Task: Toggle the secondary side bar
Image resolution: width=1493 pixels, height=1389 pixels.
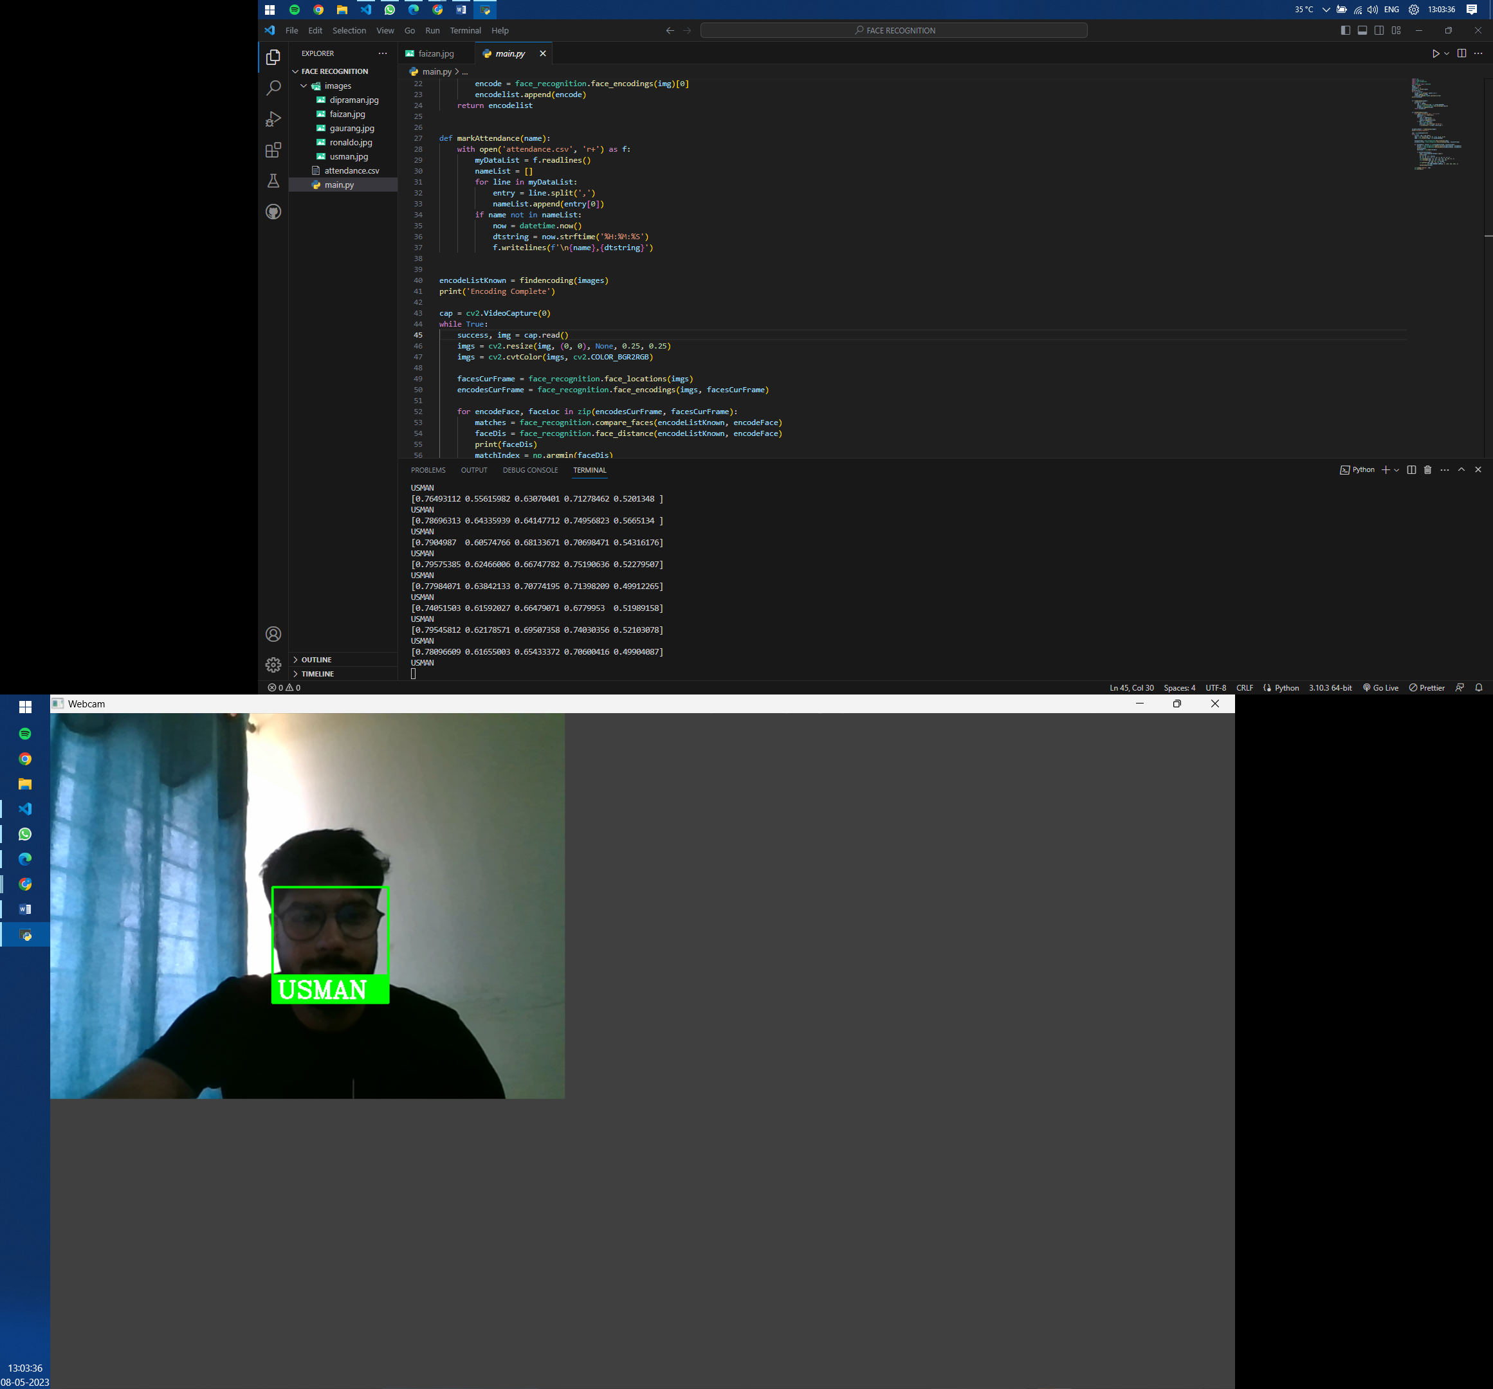Action: (1379, 31)
